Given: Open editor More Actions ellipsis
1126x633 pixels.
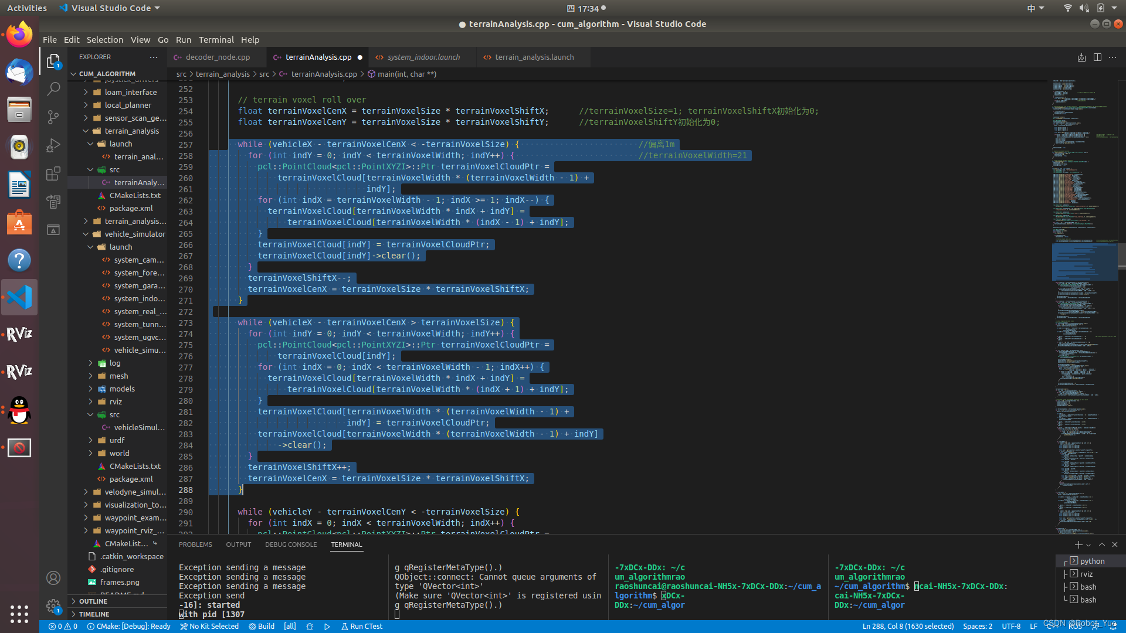Looking at the screenshot, I should [1113, 57].
